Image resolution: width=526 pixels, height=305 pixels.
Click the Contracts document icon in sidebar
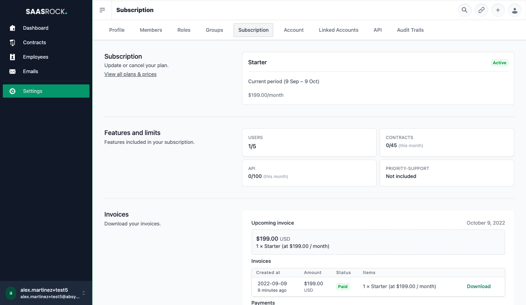tap(12, 43)
